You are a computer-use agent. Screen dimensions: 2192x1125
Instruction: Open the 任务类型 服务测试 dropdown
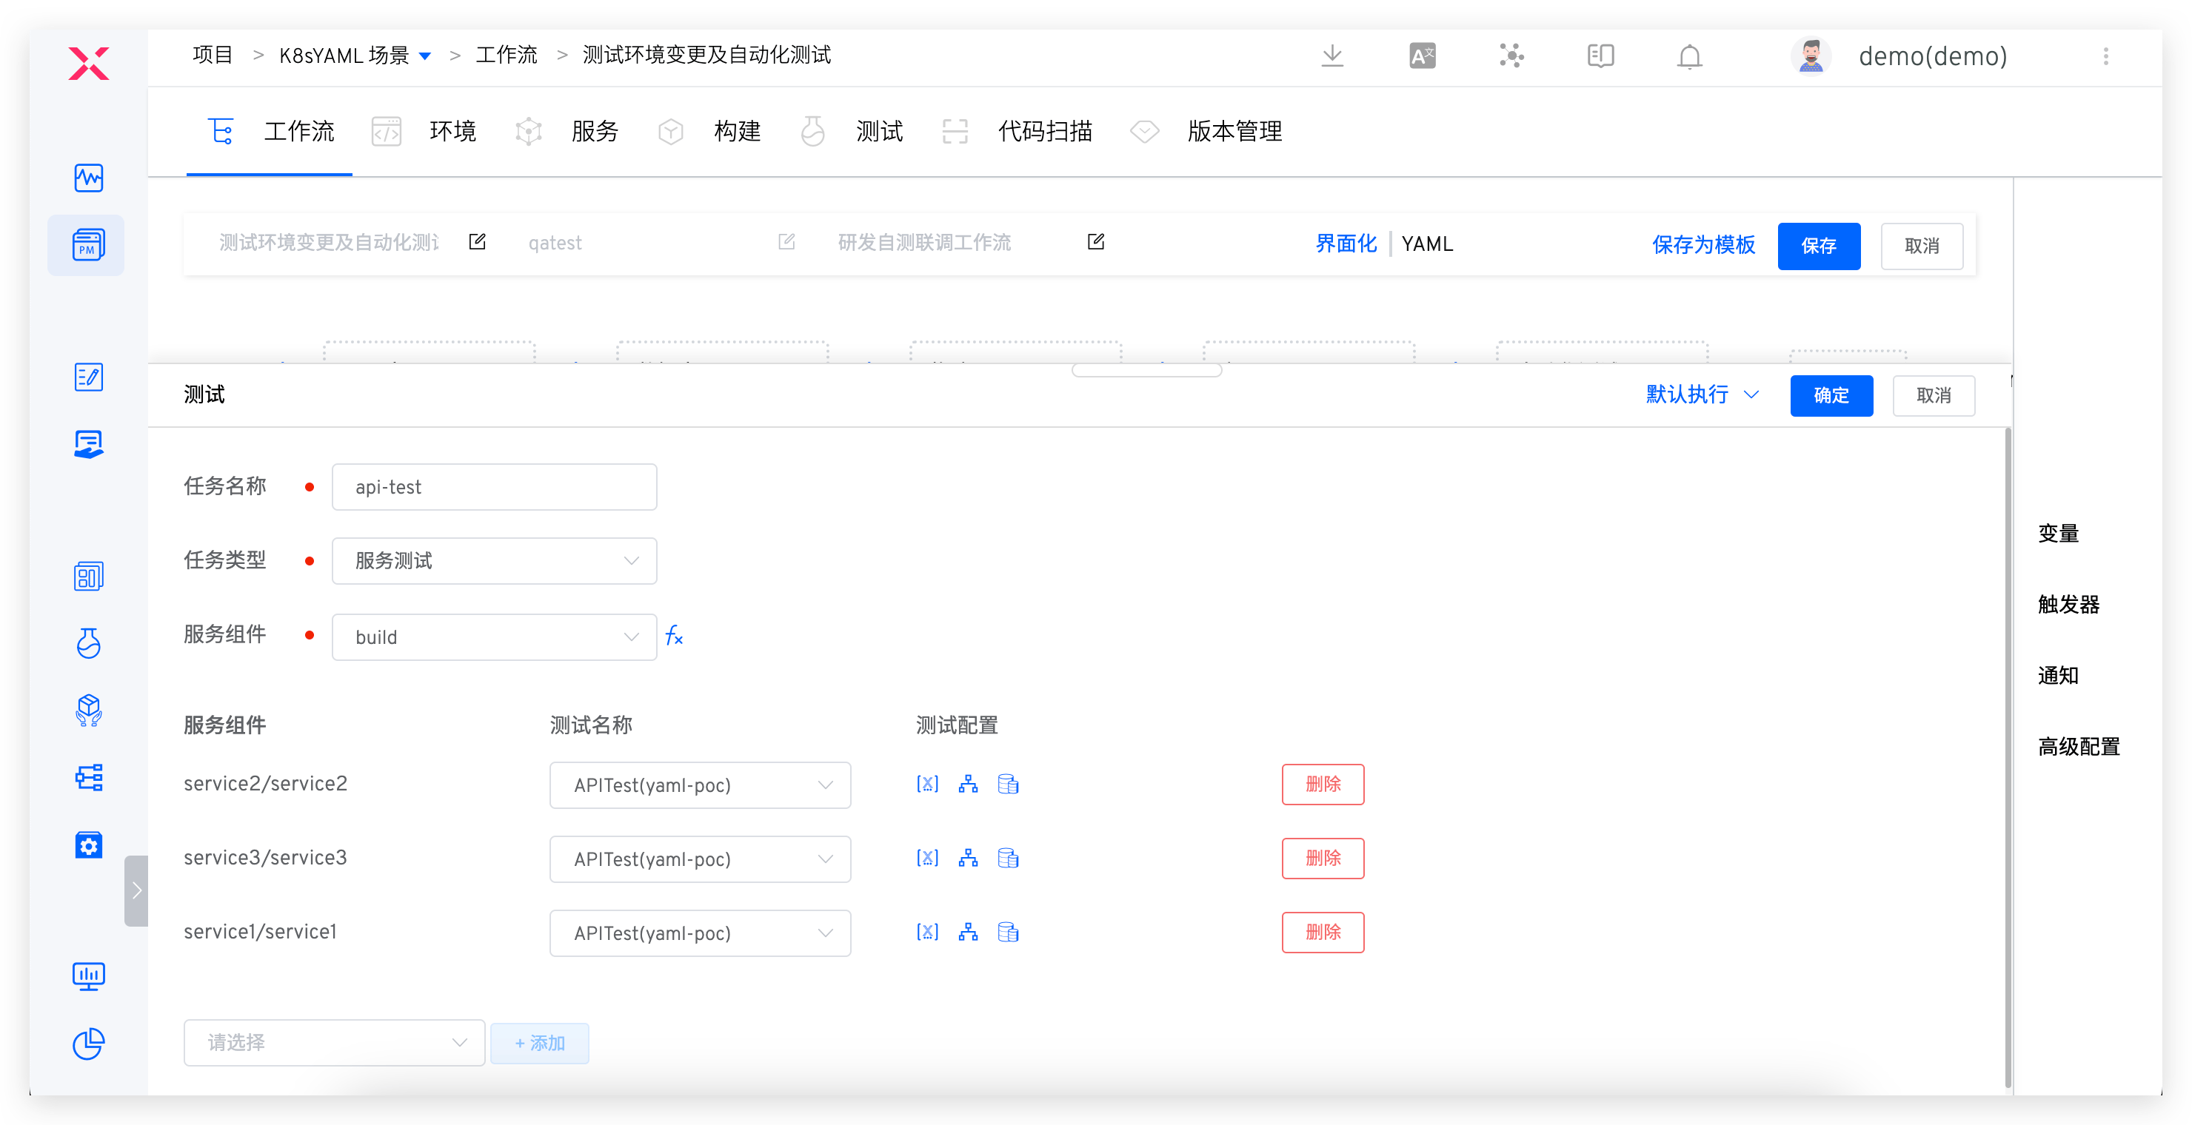tap(493, 561)
